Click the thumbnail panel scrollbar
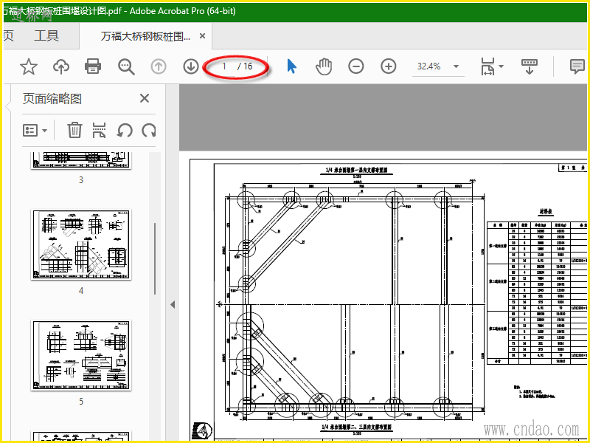The height and width of the screenshot is (443, 590). [x=155, y=259]
